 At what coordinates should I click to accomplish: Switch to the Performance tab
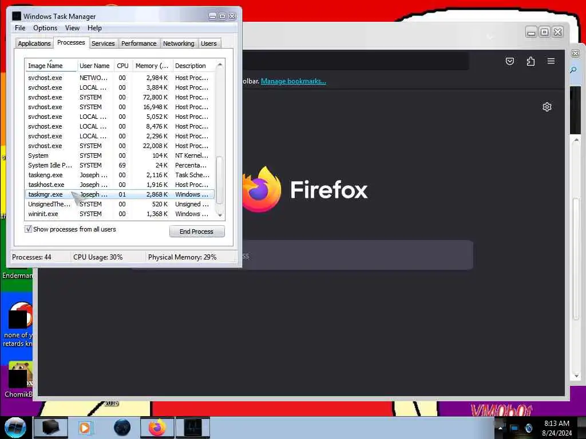point(139,43)
